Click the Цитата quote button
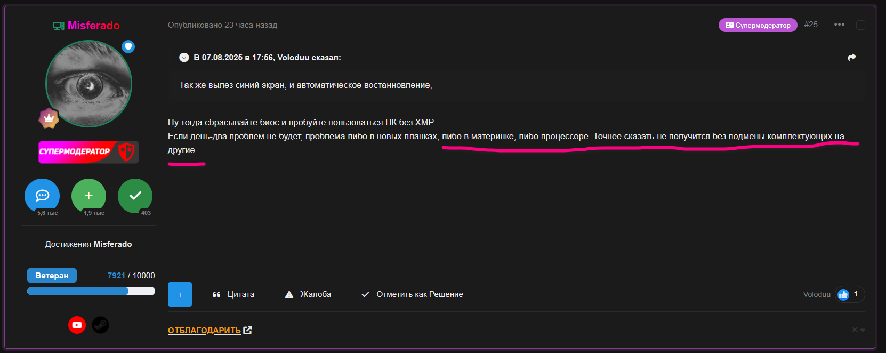The image size is (886, 353). point(233,294)
